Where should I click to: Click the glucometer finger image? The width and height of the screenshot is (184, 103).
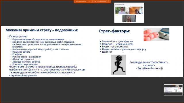pyautogui.click(x=156, y=35)
